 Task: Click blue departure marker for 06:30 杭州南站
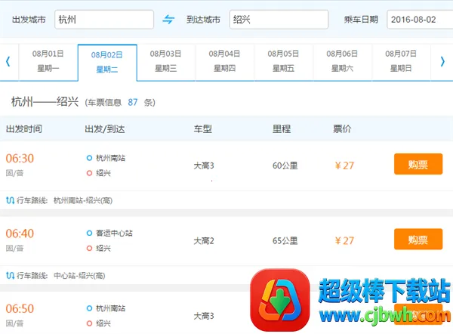point(89,158)
